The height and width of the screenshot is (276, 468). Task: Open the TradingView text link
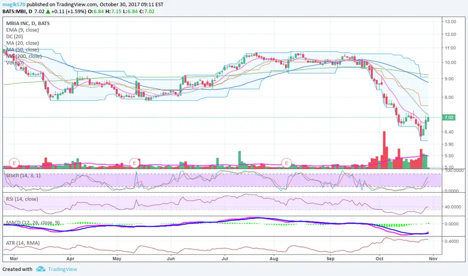pos(63,269)
